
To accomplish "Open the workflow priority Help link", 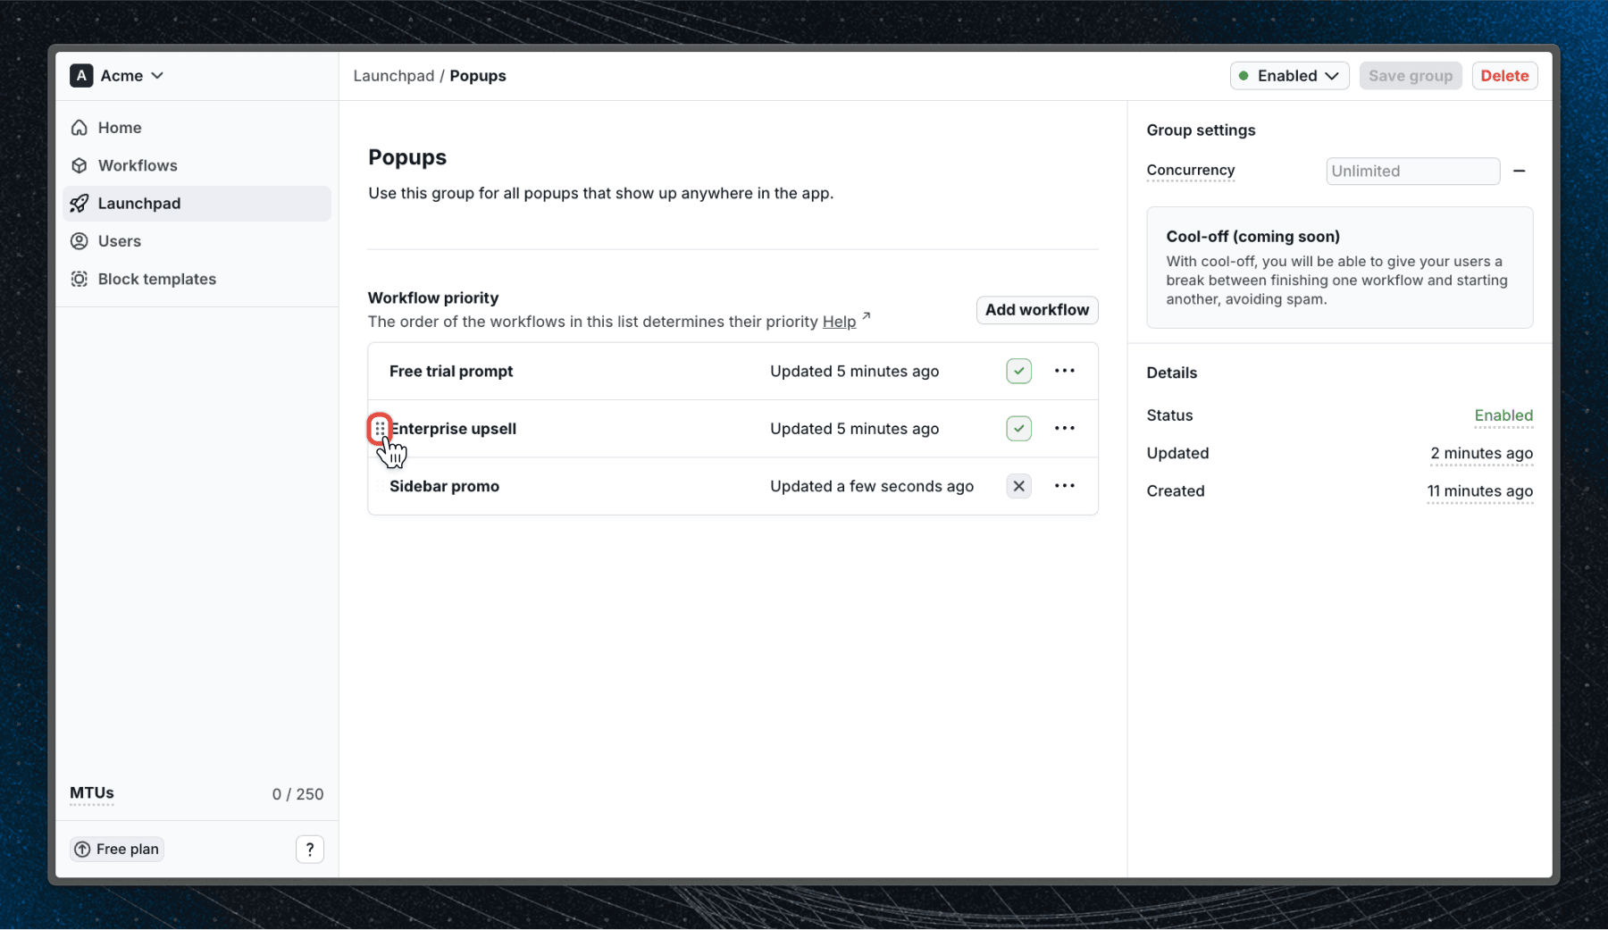I will point(838,322).
